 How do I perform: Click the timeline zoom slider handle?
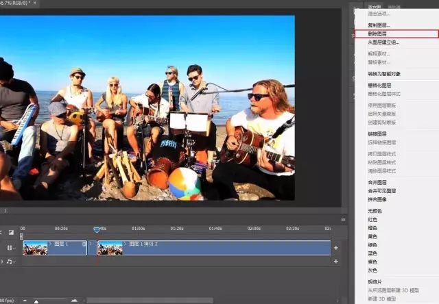point(36,301)
